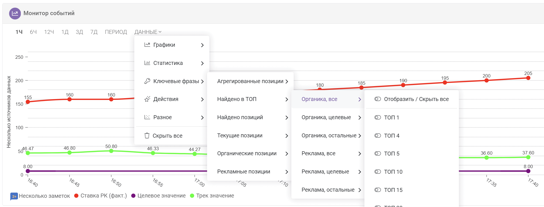Click the trash icon beside Скрыть все

click(x=147, y=136)
